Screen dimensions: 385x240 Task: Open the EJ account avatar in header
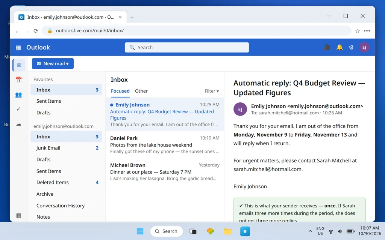click(x=364, y=47)
